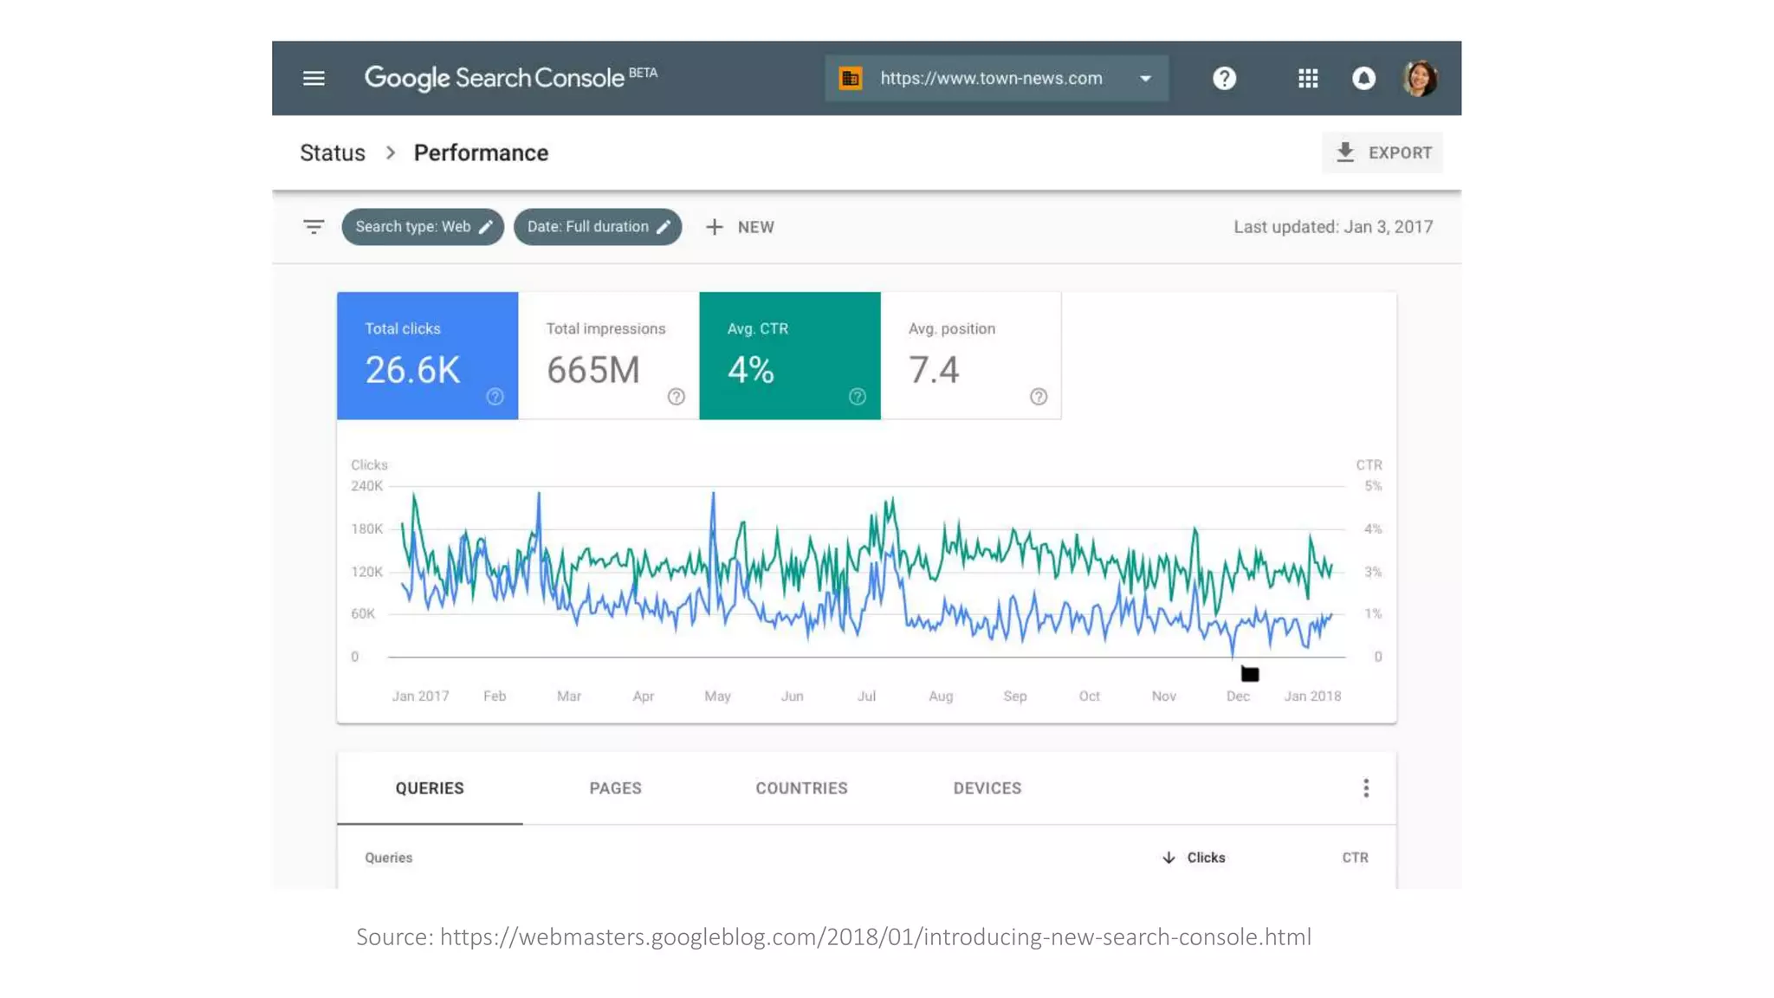Screen dimensions: 1774x998
Task: Open help icon on Total clicks card
Action: pos(495,397)
